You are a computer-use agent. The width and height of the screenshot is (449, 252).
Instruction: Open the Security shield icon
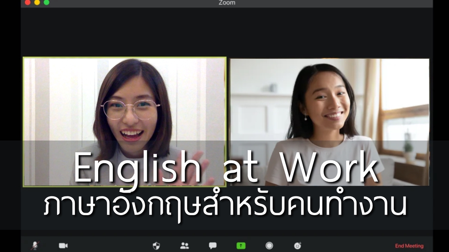pos(156,246)
